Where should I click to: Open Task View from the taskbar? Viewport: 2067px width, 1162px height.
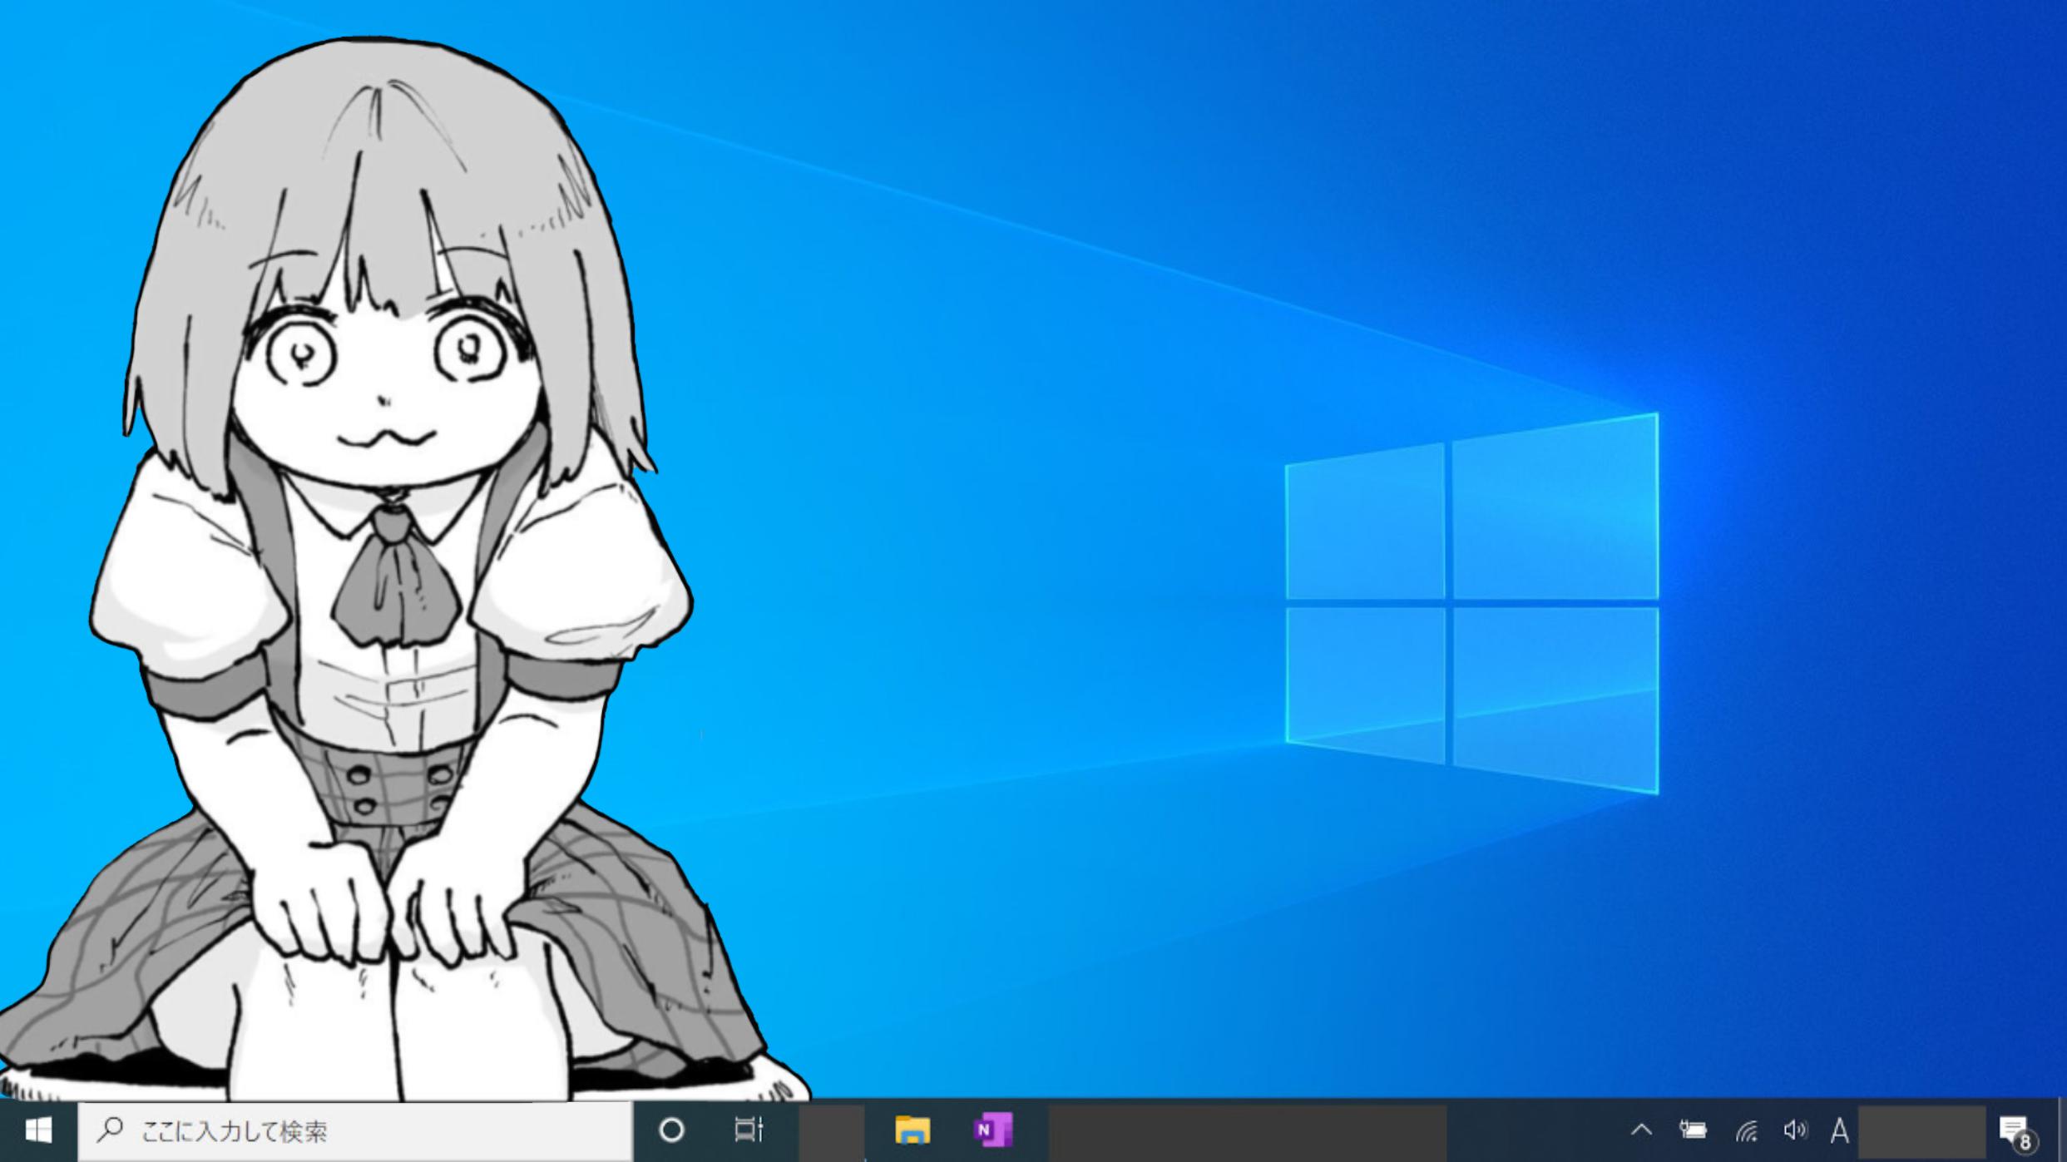tap(749, 1130)
